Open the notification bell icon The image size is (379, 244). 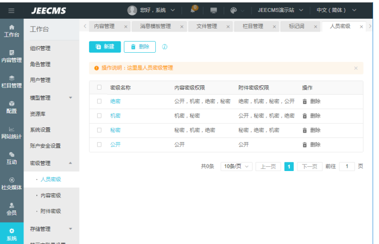[193, 10]
